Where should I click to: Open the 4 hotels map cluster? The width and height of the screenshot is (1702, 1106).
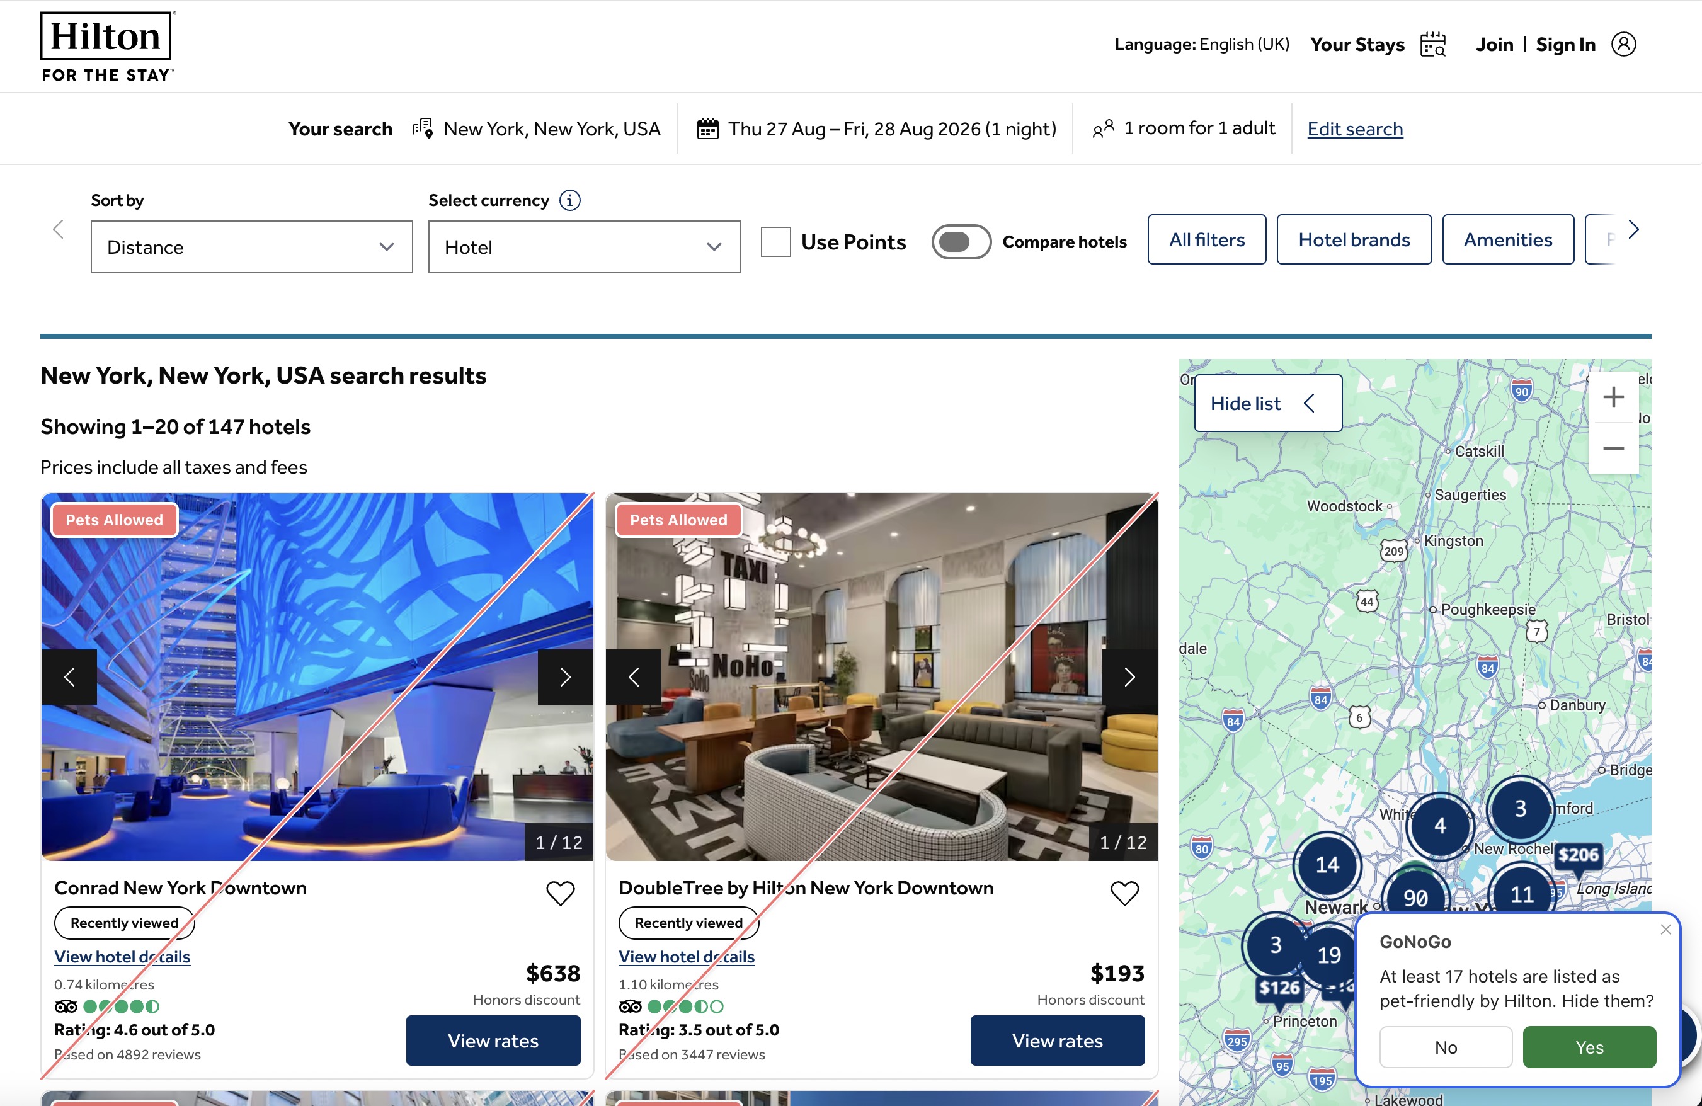(1439, 826)
